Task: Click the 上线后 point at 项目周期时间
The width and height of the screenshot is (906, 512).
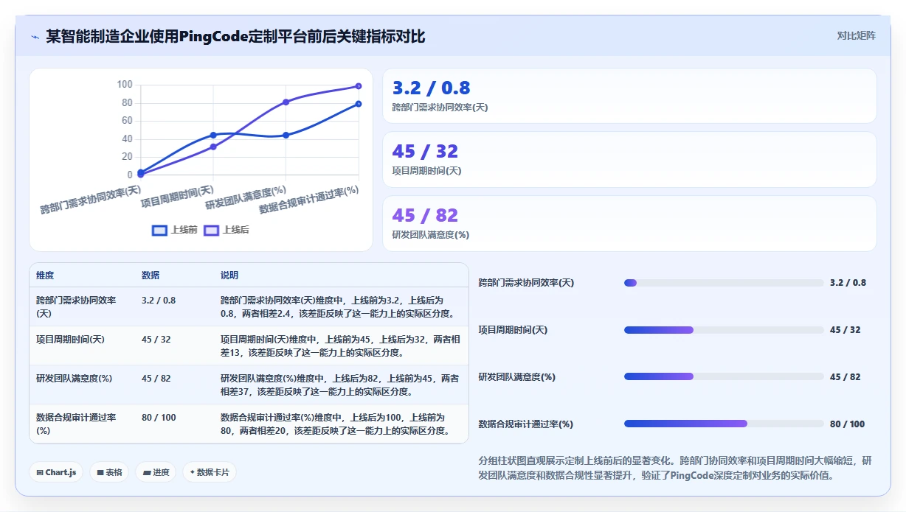Action: pyautogui.click(x=213, y=147)
